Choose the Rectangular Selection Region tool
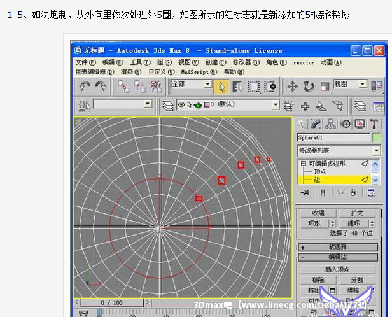This screenshot has height=317, width=392. pyautogui.click(x=253, y=87)
